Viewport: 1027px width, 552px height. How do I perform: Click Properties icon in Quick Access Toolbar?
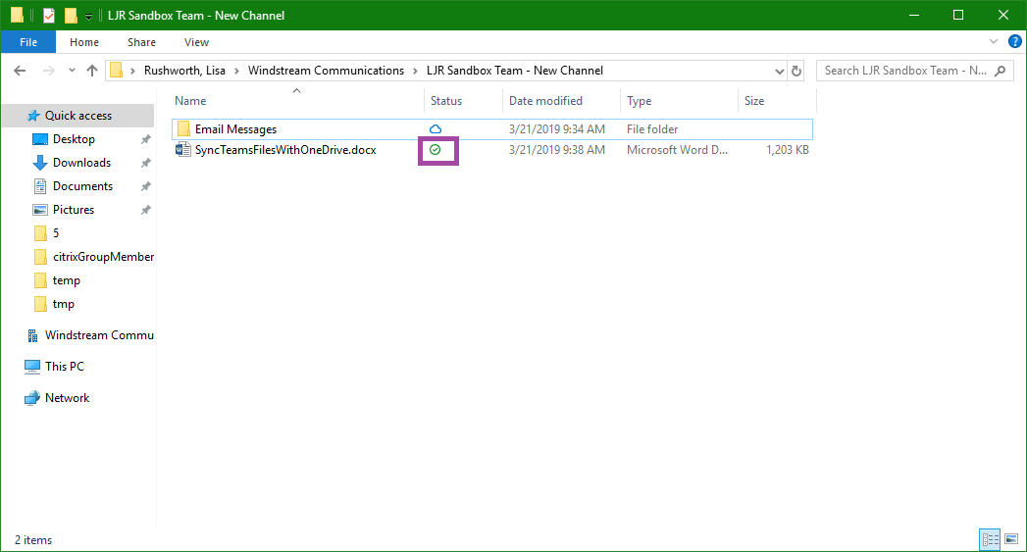click(x=48, y=15)
